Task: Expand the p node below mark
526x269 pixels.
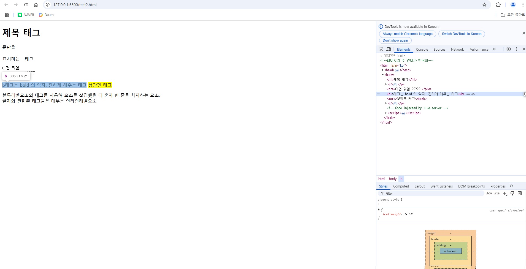Action: tap(386, 103)
